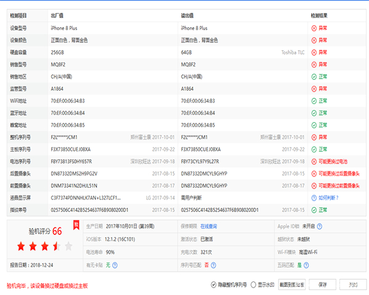Open the 如何判断? help link

[x=328, y=198]
